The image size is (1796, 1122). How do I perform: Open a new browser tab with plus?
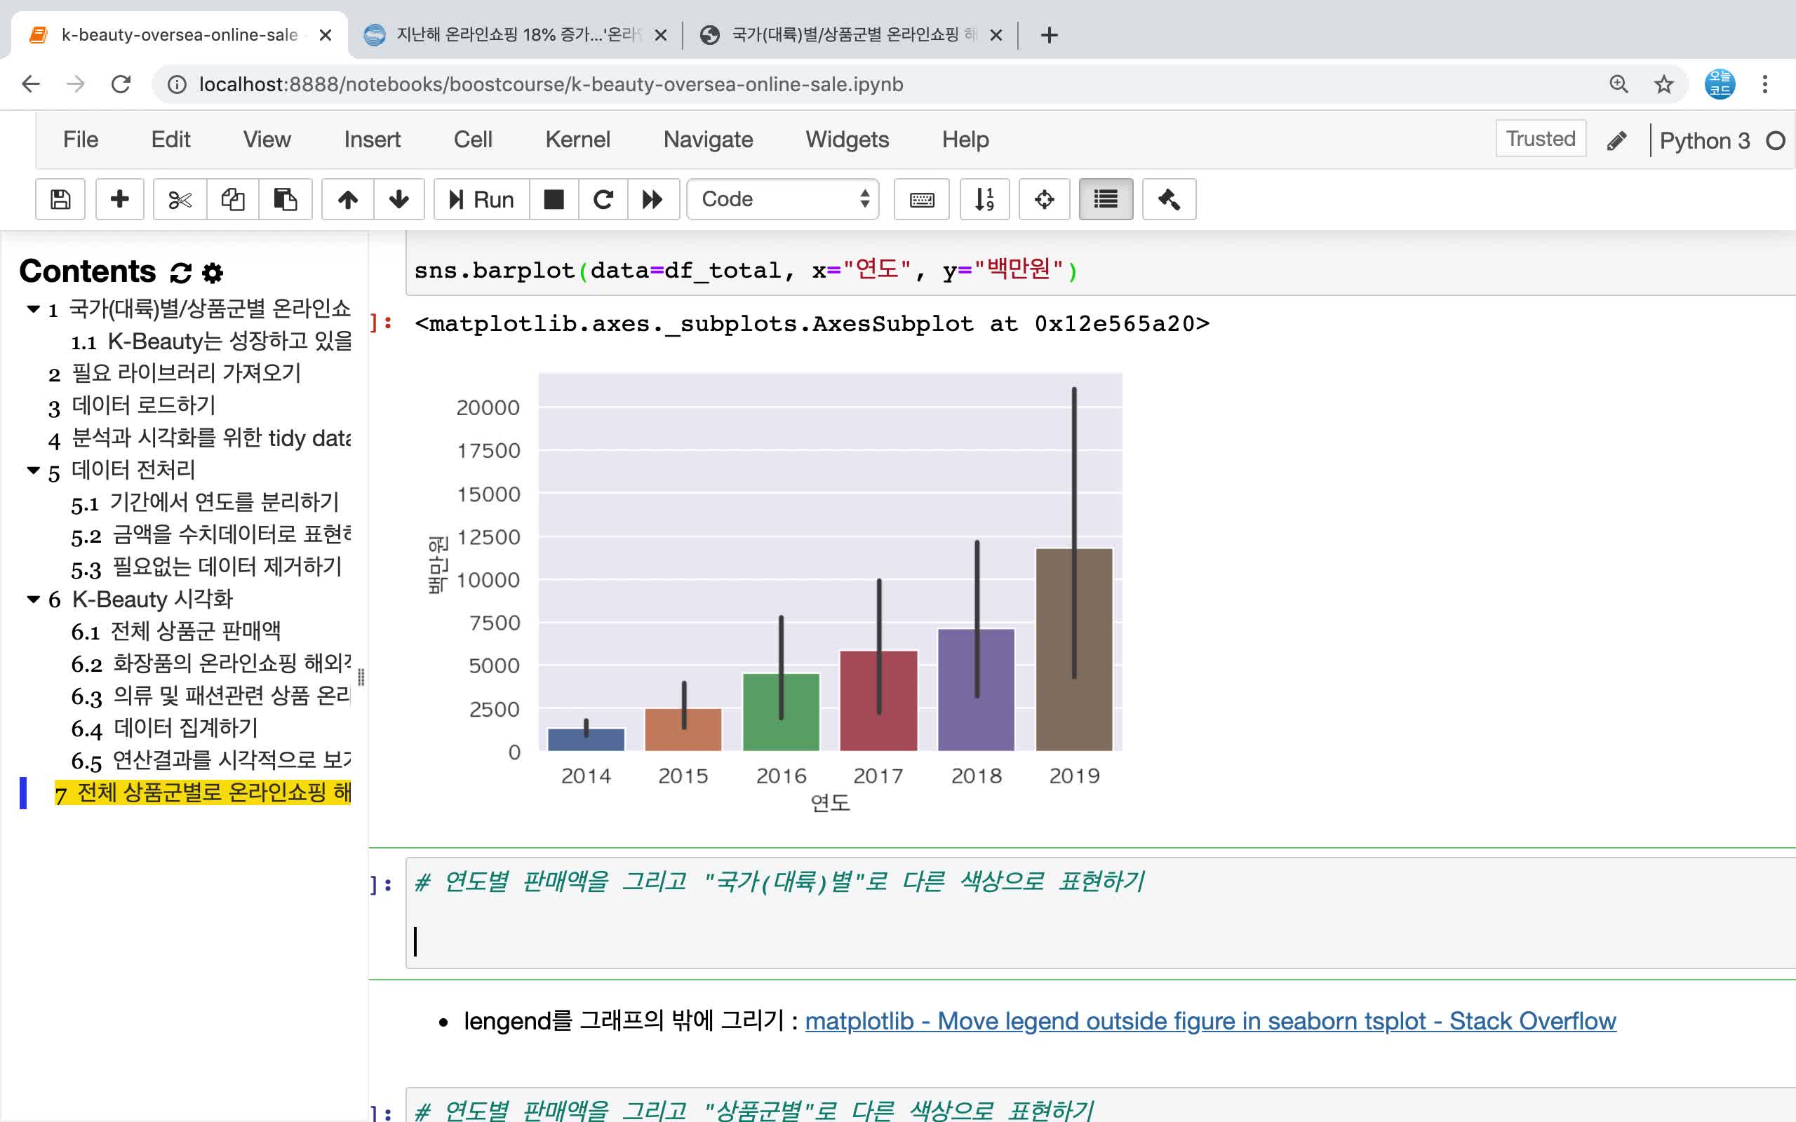(1049, 35)
